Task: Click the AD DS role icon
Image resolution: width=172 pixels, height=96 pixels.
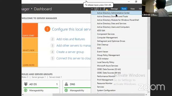Action: [26, 84]
